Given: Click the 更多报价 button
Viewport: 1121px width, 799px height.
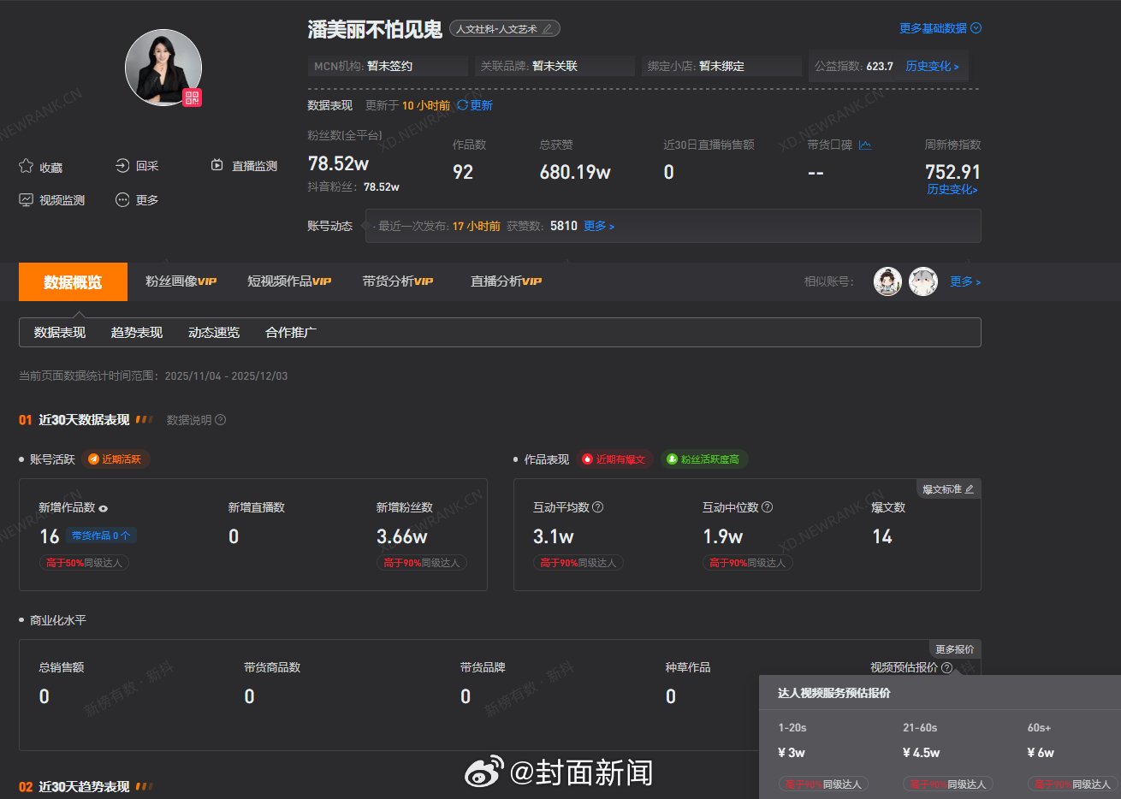Looking at the screenshot, I should 956,648.
